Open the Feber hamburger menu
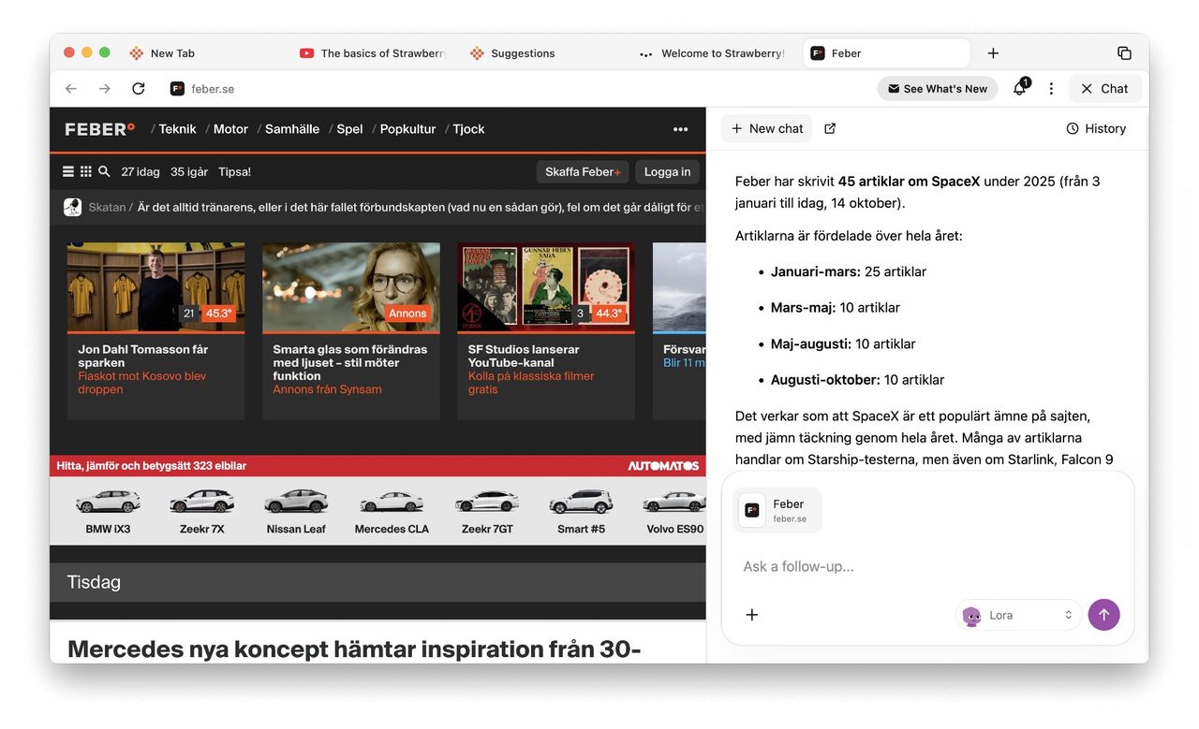The image size is (1199, 729). 67,171
